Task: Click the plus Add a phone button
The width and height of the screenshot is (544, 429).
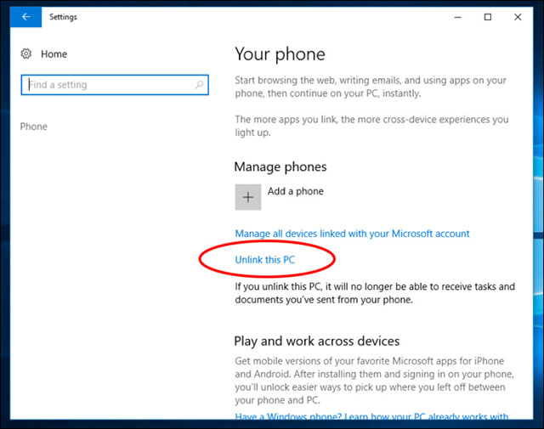Action: pos(247,197)
